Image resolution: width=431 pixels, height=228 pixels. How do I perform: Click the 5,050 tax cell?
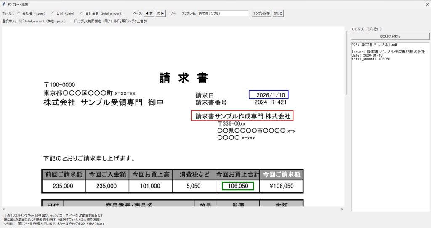pos(194,186)
